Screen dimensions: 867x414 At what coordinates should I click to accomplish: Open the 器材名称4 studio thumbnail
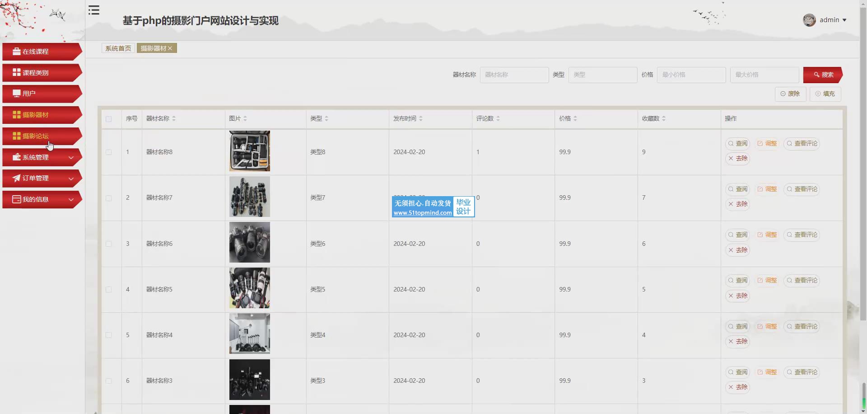[250, 334]
